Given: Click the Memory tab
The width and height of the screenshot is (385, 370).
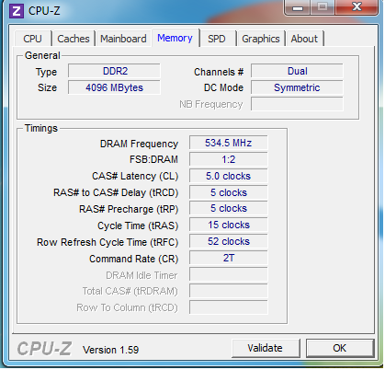Looking at the screenshot, I should [175, 38].
